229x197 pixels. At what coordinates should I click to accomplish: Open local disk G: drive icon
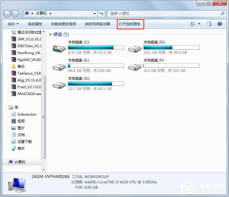click(59, 84)
